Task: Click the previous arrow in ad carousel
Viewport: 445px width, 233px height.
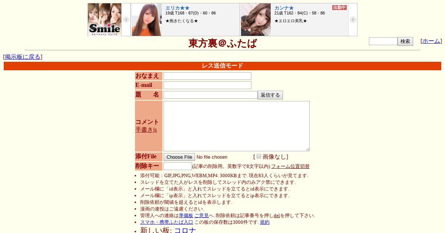Action: point(126,20)
